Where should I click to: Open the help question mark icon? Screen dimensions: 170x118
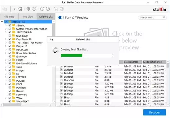click(x=48, y=9)
